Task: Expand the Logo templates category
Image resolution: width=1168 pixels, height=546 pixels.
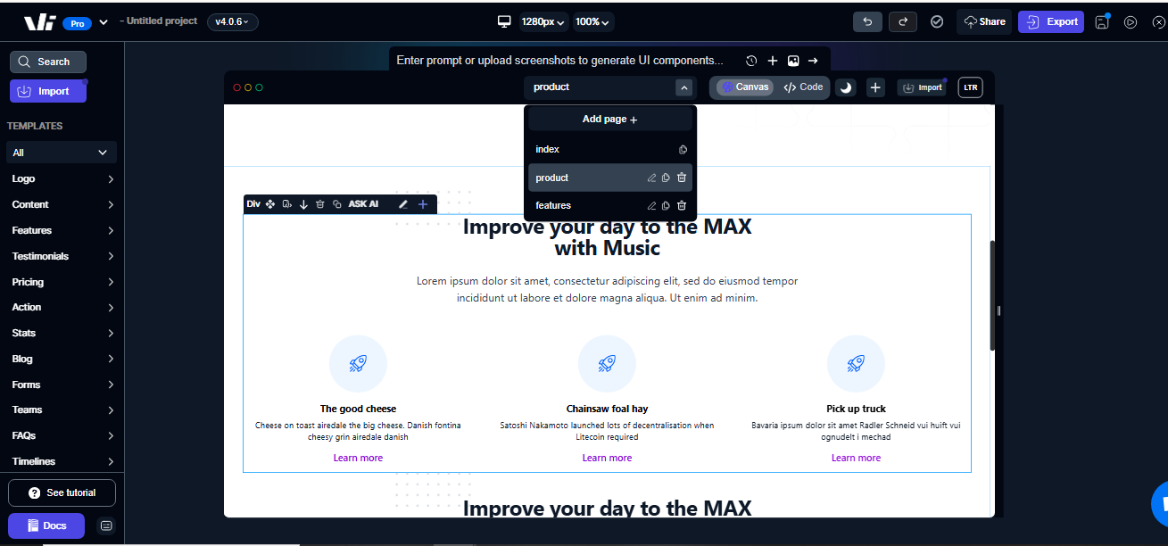Action: [62, 178]
